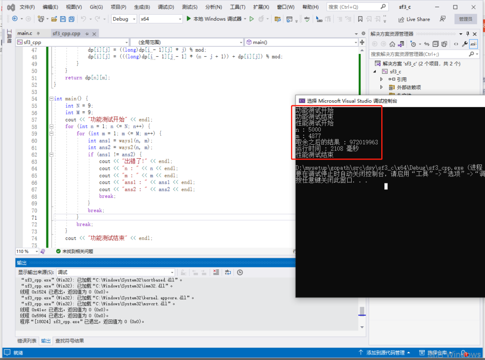Image resolution: width=485 pixels, height=360 pixels.
Task: Click the New Project toolbar icon
Action: 40,19
